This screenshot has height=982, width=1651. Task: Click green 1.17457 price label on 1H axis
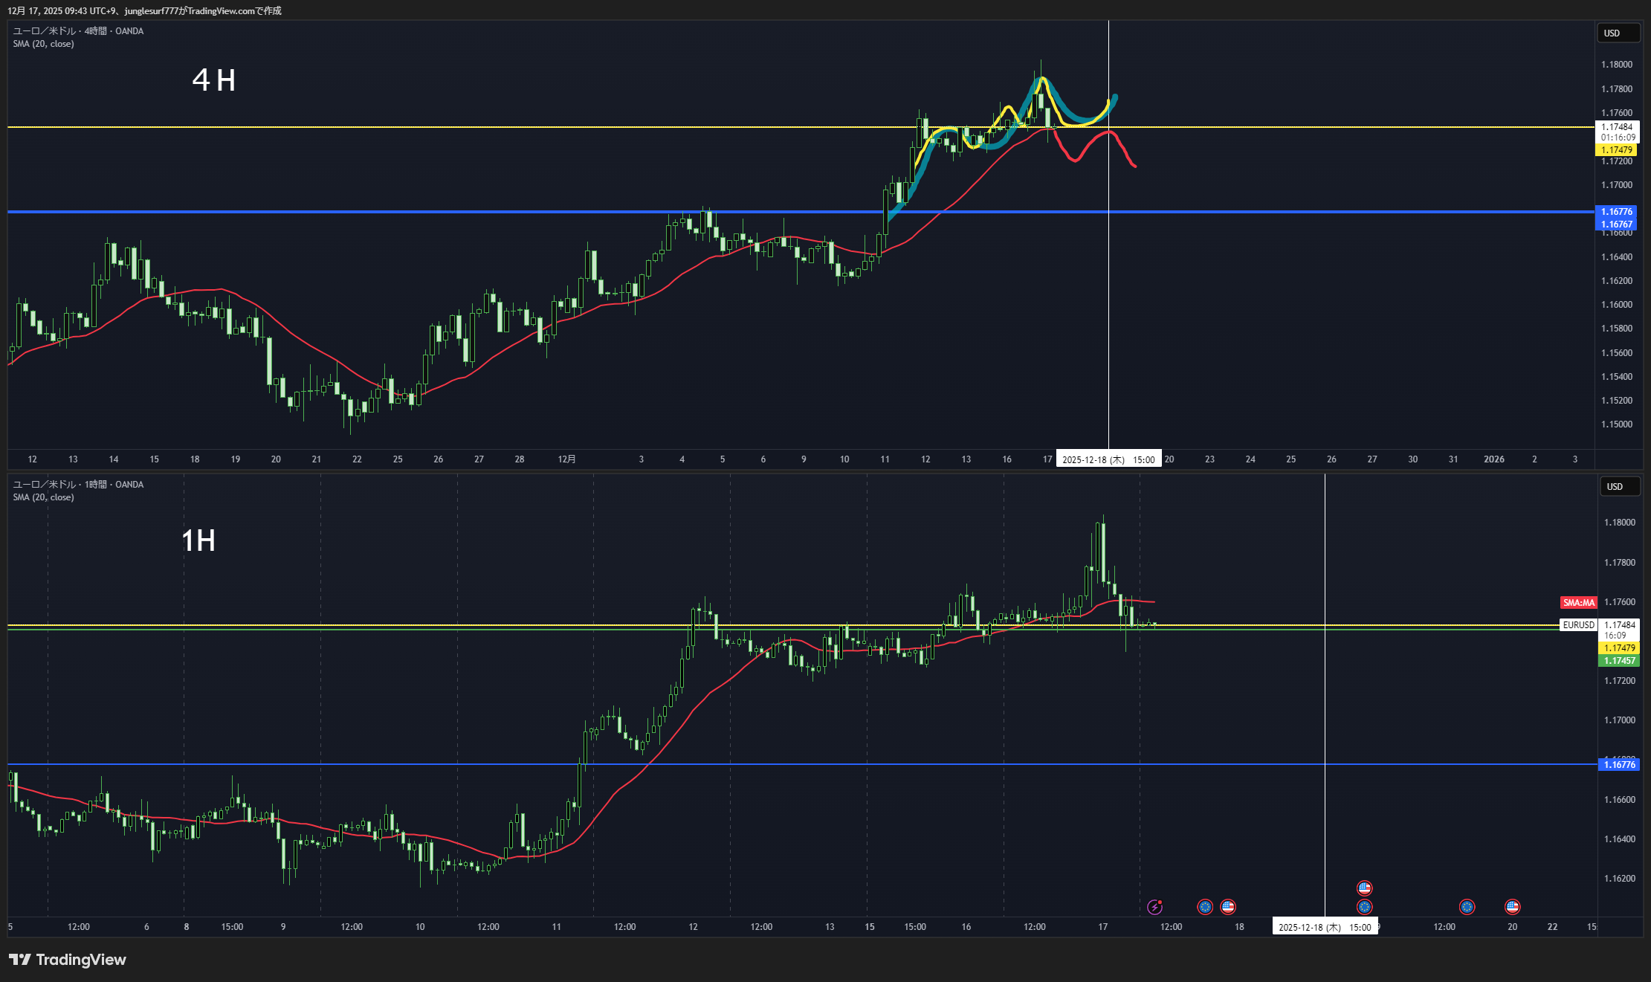click(1619, 660)
